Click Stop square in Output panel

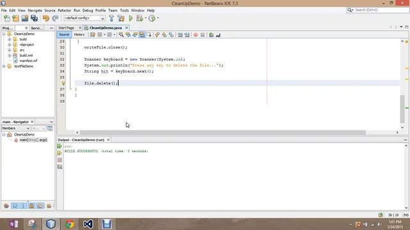[60, 160]
